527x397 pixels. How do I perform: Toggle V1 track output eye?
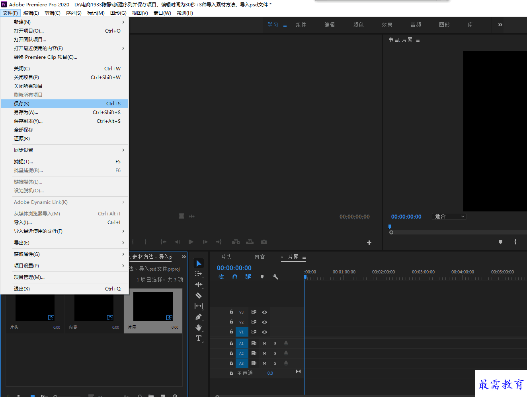click(264, 332)
